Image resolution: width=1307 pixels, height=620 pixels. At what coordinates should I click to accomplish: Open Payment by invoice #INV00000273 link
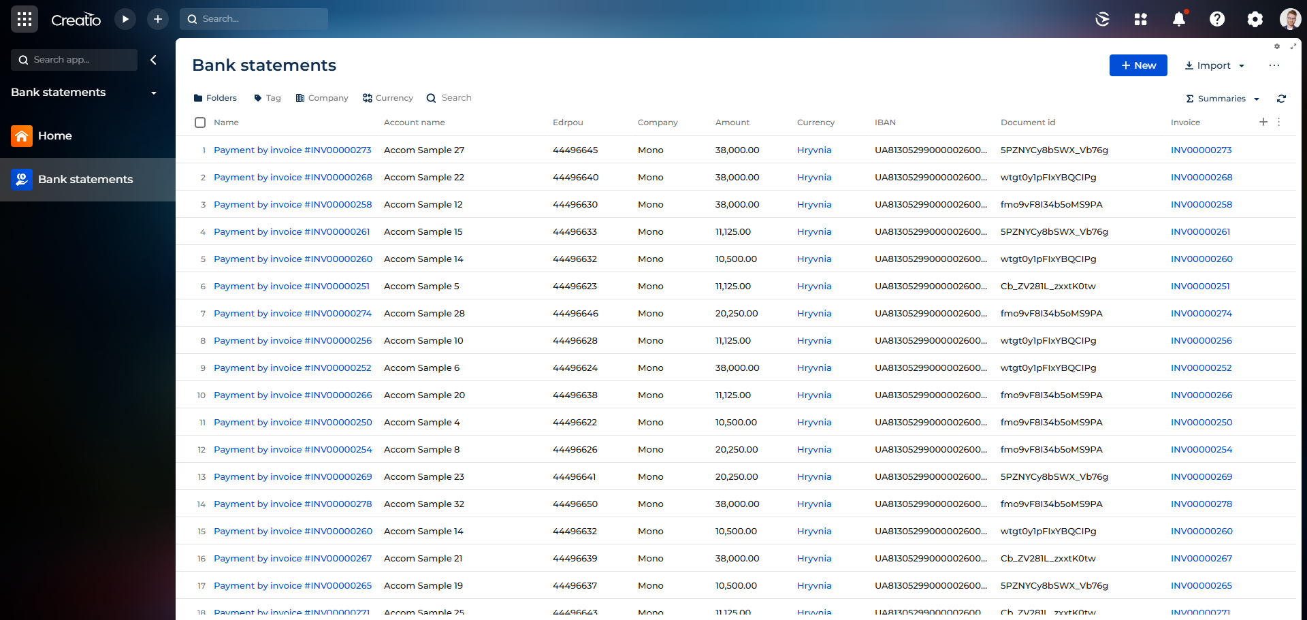(292, 150)
